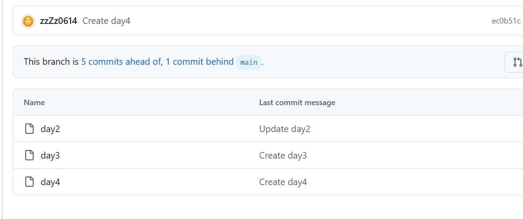
Task: View the 1 commit behind link
Action: [200, 62]
